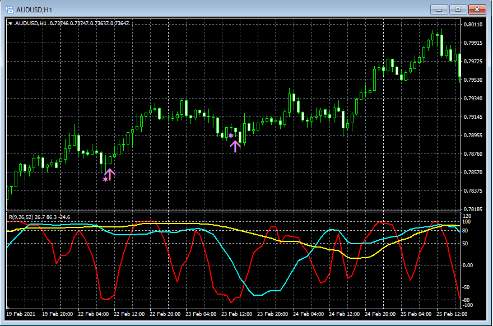
Task: Open the triangle dropdown beside AUDUSD,H1 label
Action: pyautogui.click(x=10, y=23)
